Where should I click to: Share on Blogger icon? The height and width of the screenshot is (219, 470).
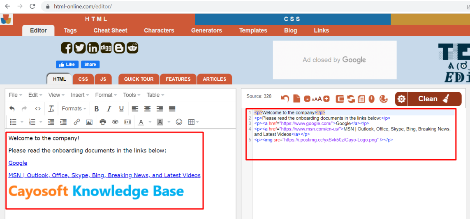(x=119, y=48)
